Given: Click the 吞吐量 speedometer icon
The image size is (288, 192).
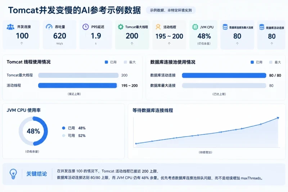Looking at the screenshot, I should (x=49, y=27).
